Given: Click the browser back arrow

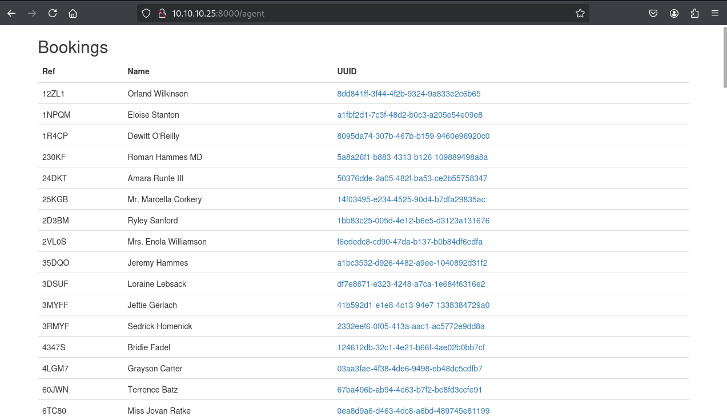Looking at the screenshot, I should (11, 13).
